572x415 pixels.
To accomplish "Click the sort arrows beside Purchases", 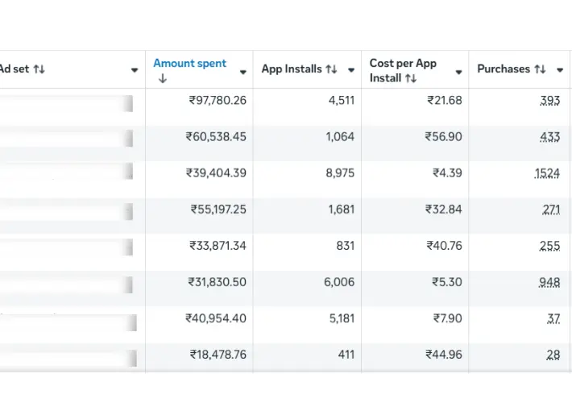I will pos(540,69).
